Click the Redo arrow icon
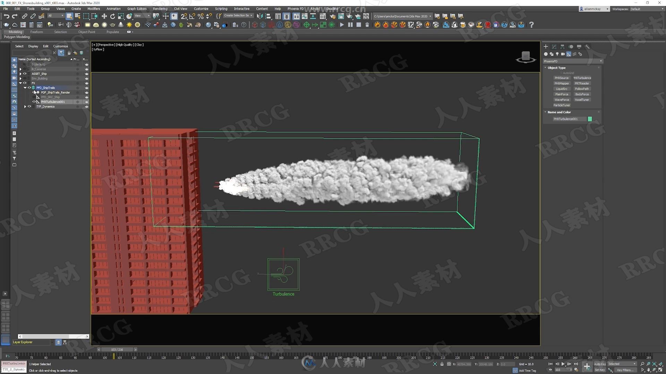This screenshot has width=666, height=374. [x=15, y=16]
